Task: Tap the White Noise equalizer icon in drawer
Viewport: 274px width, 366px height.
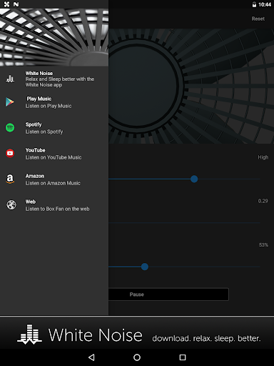Action: coord(10,79)
